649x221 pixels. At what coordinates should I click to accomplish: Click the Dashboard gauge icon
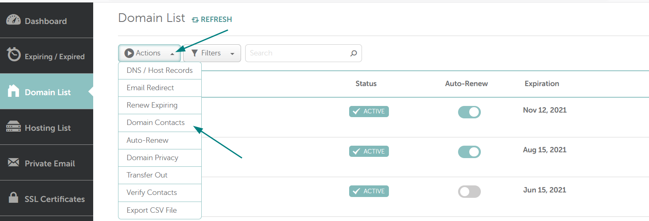pos(14,20)
